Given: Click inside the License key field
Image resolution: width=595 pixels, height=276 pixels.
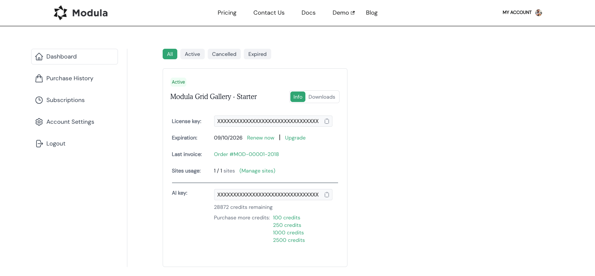Looking at the screenshot, I should tap(267, 121).
